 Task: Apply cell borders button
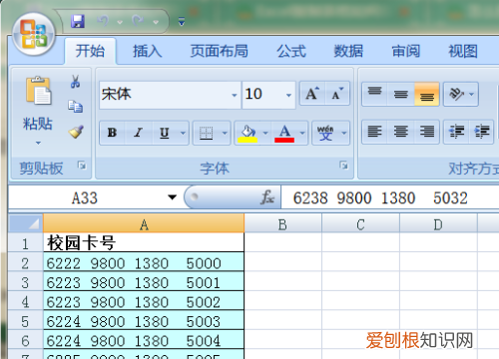click(206, 133)
